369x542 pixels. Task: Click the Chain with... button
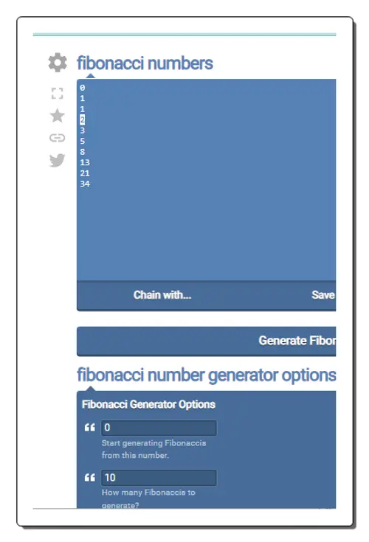[x=162, y=295]
